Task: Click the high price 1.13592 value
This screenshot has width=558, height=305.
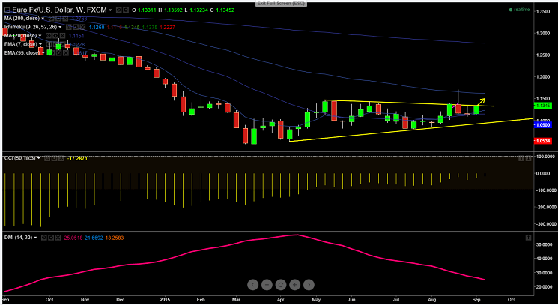Action: [173, 10]
